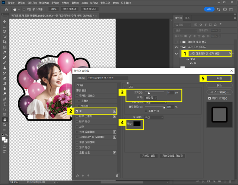
Task: Click the Home icon in options bar
Action: (x=6, y=10)
